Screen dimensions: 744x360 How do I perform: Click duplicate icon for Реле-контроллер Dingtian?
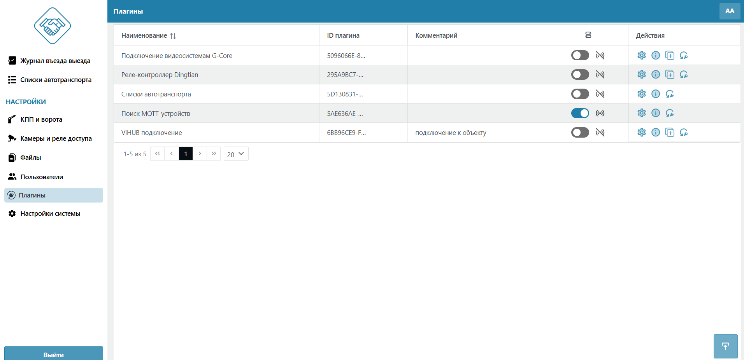(x=669, y=74)
